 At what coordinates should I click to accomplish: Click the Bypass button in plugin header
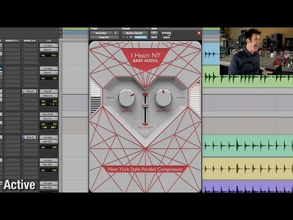pyautogui.click(x=166, y=33)
